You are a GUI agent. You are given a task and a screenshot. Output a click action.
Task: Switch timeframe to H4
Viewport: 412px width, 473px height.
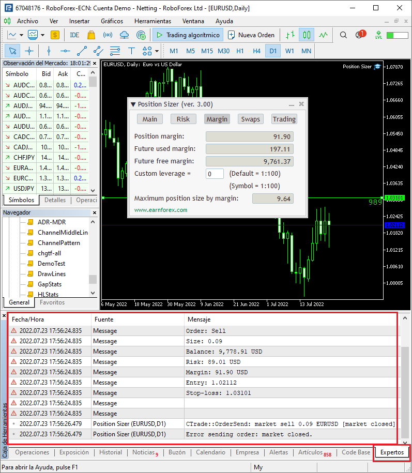point(256,51)
